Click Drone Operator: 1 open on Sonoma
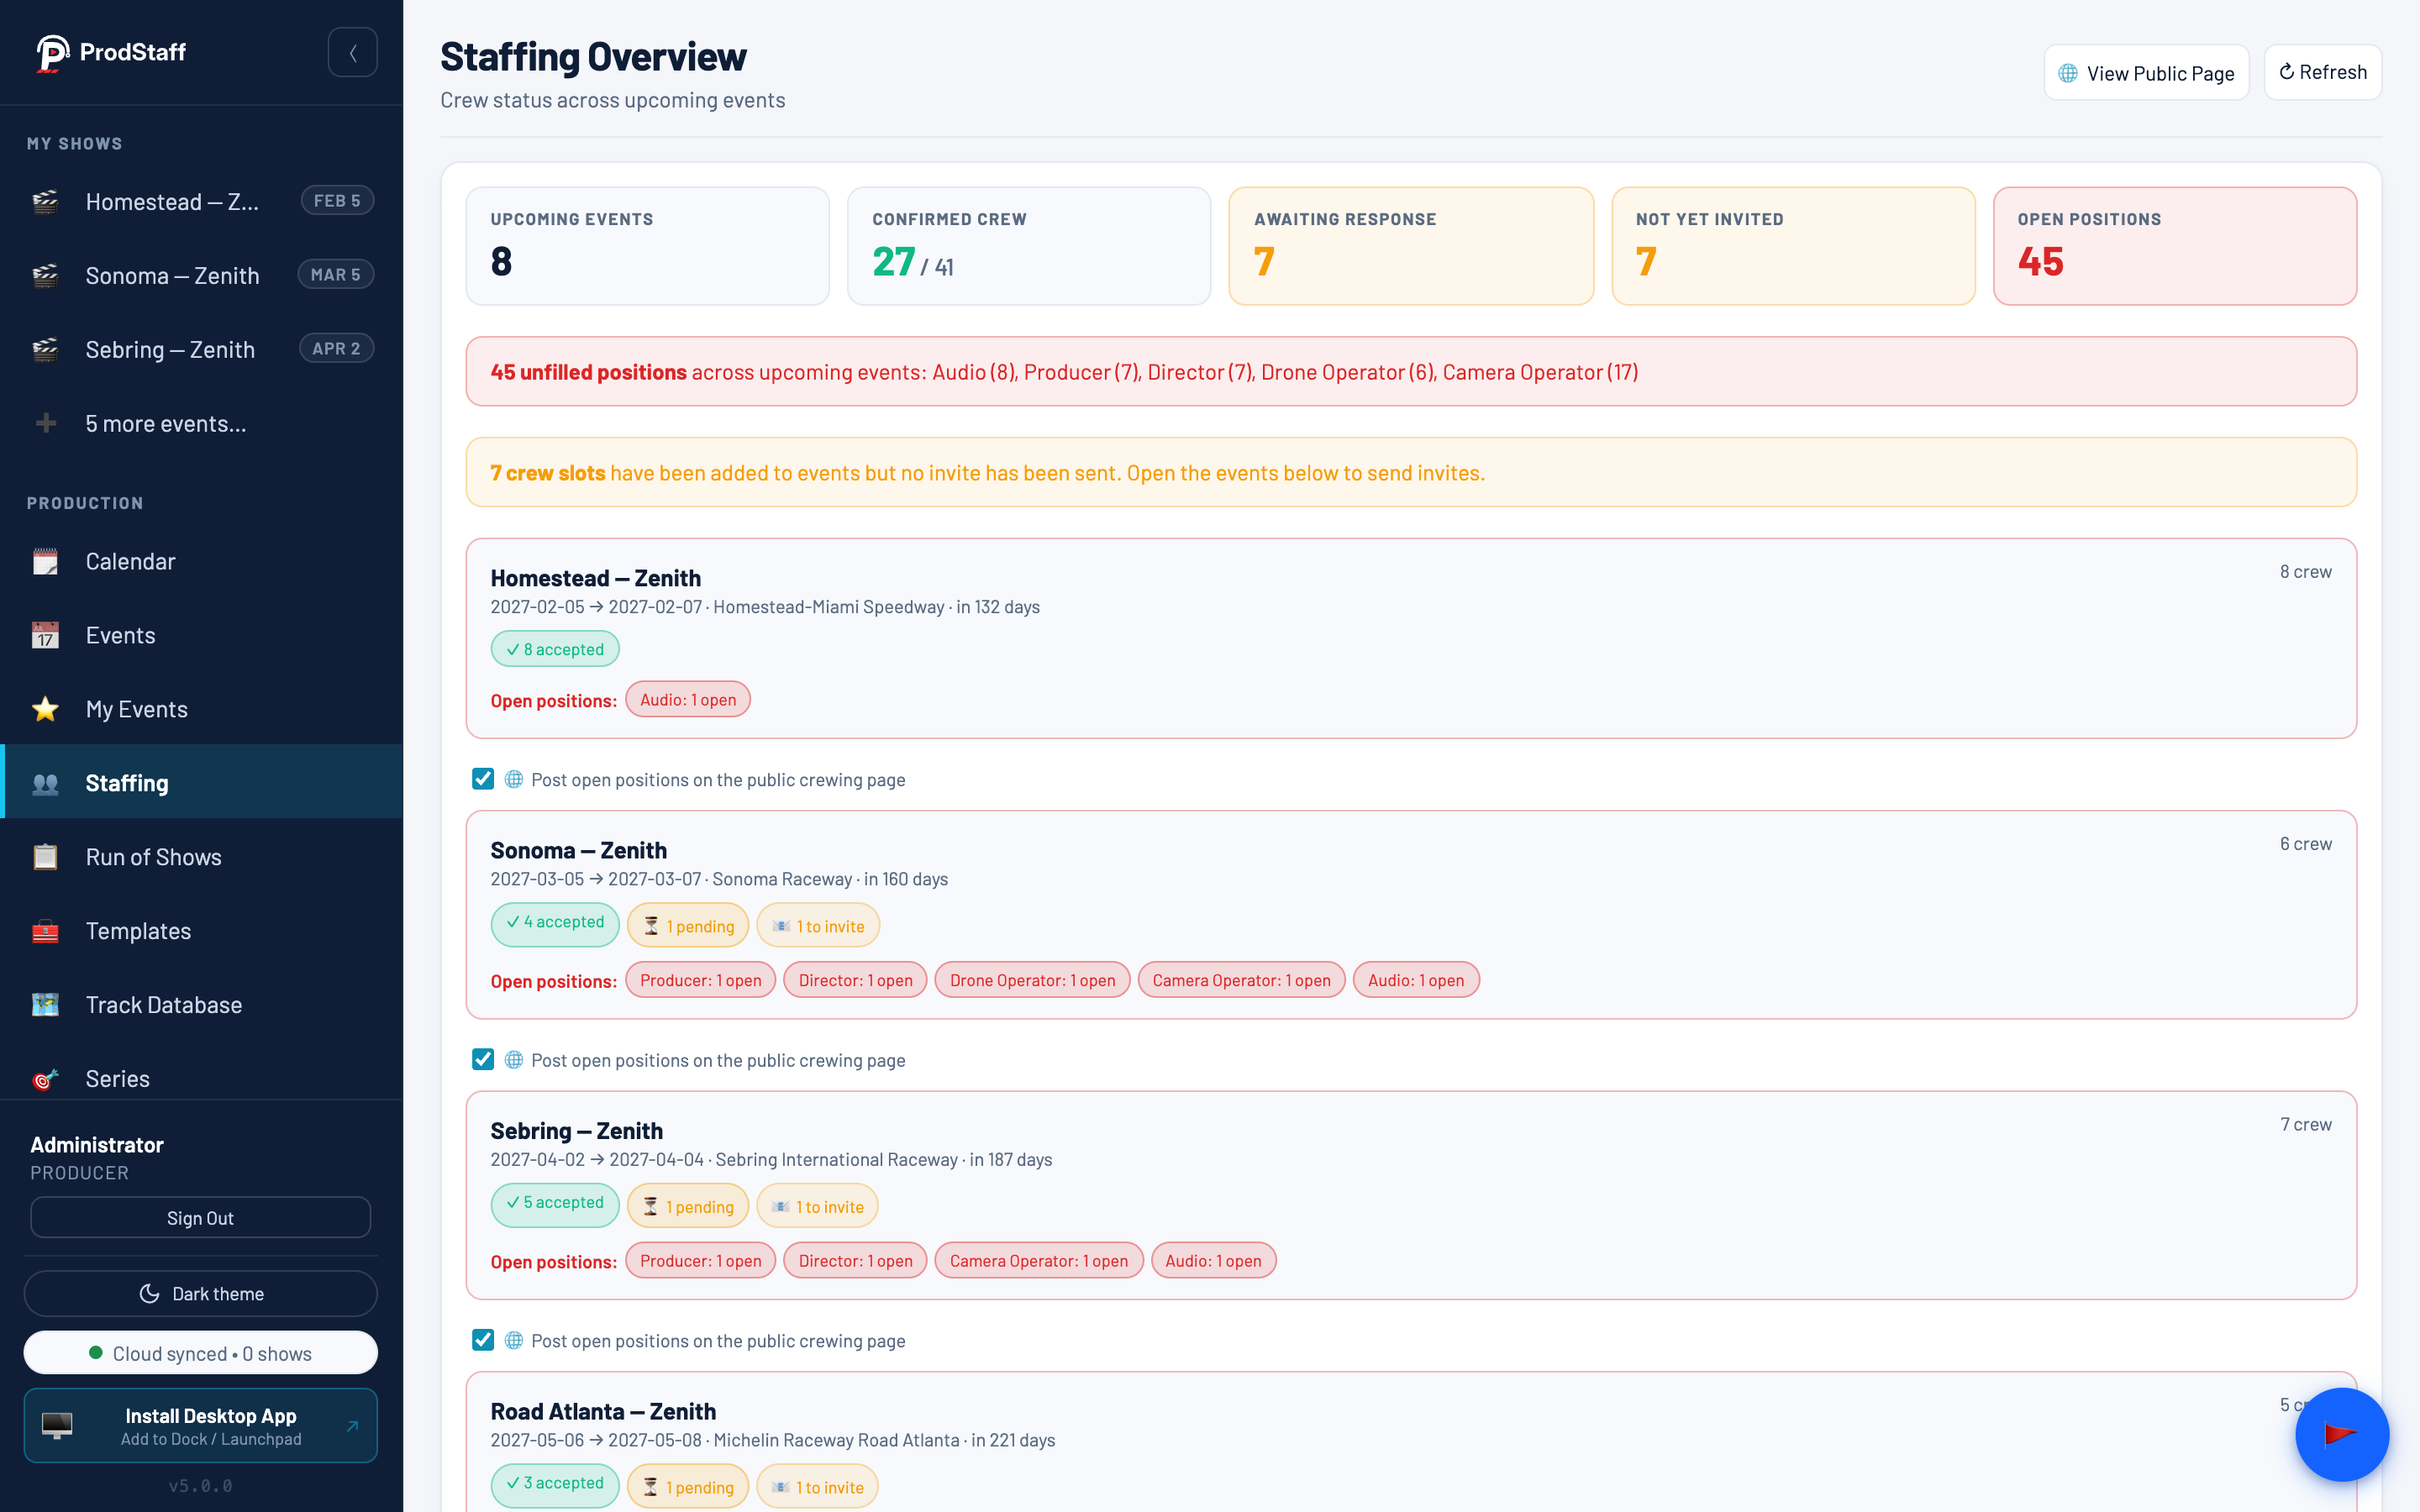This screenshot has height=1512, width=2420. (1032, 980)
